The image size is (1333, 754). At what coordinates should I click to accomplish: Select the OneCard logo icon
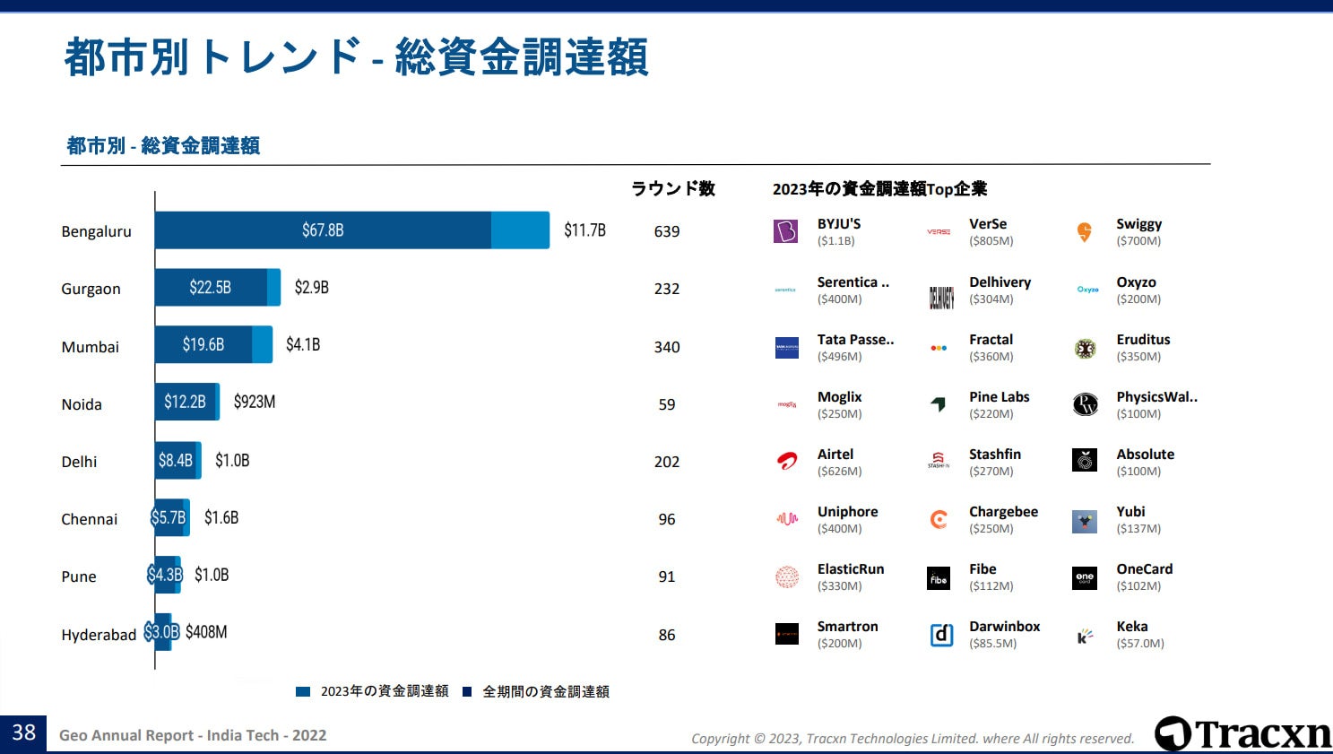pos(1085,578)
